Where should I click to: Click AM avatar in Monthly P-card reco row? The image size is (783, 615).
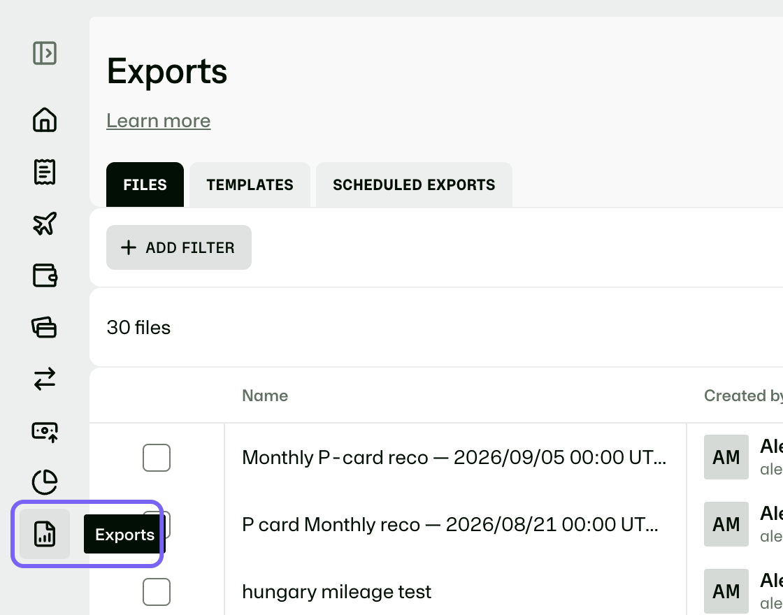click(x=726, y=457)
